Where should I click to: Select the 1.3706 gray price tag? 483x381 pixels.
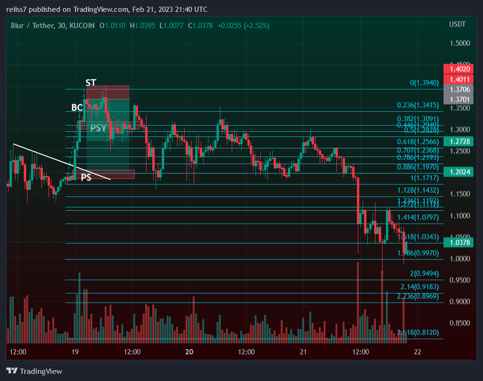458,89
